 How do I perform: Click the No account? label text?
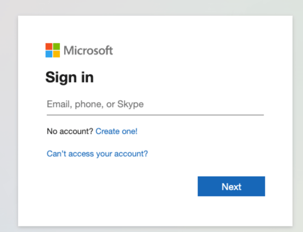(x=70, y=131)
